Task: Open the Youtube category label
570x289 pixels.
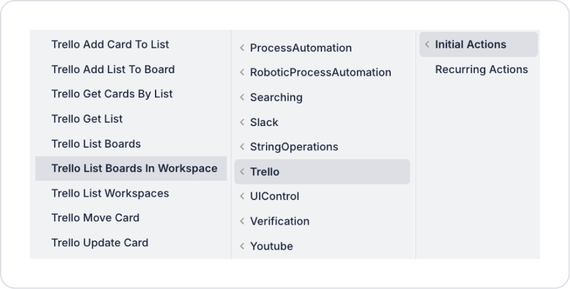Action: [271, 246]
